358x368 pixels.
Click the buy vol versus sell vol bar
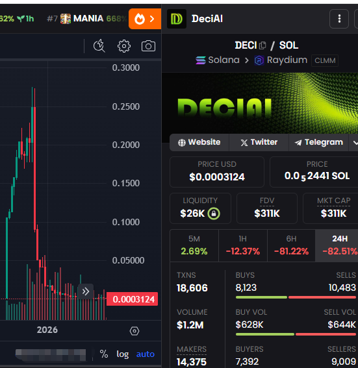(296, 334)
